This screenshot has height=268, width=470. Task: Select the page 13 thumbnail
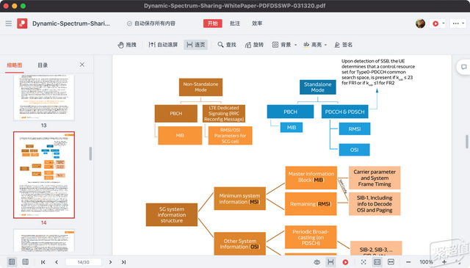44,98
